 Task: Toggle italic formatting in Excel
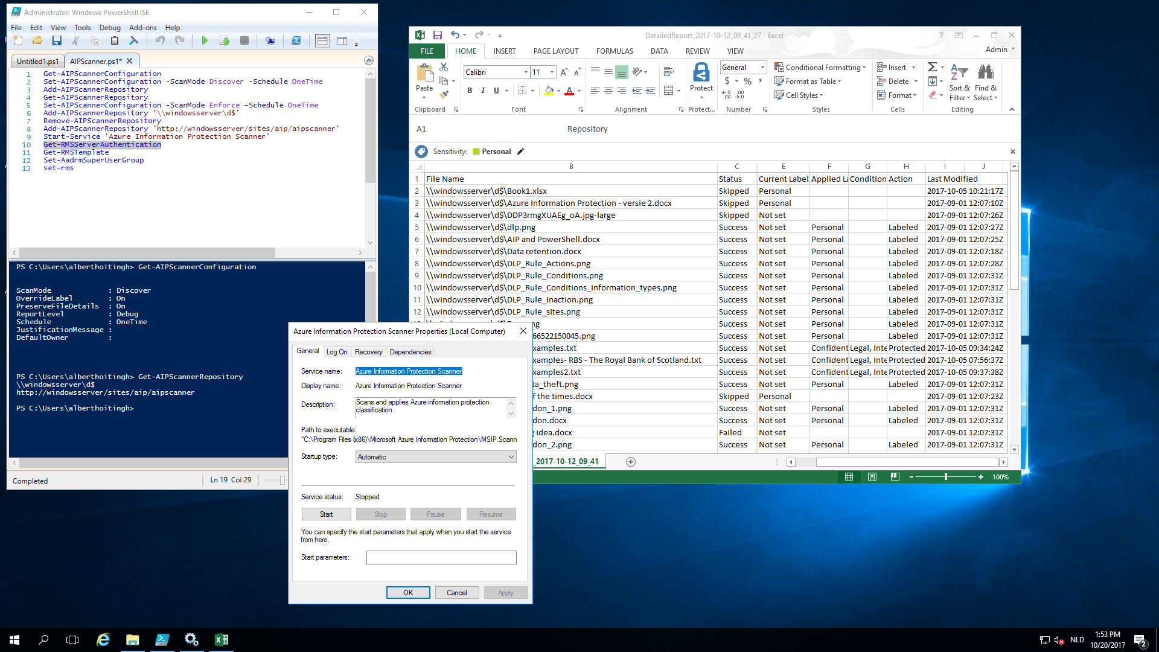pos(483,90)
